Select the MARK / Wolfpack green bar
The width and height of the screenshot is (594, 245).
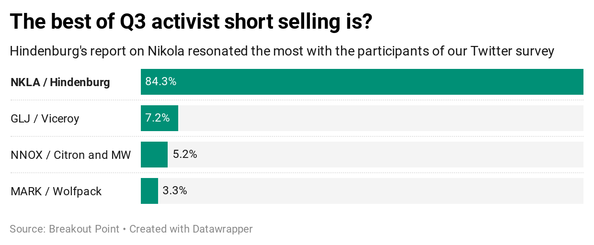pos(149,191)
